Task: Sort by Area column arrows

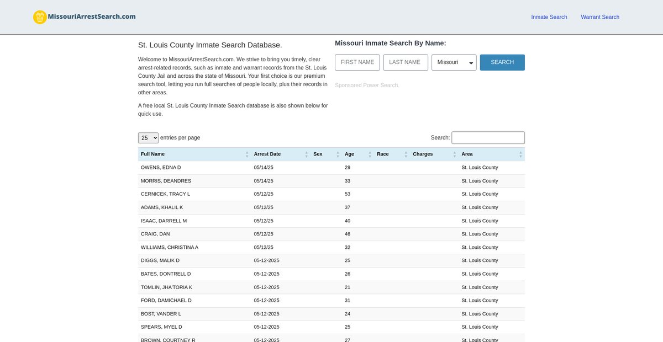Action: tap(520, 154)
